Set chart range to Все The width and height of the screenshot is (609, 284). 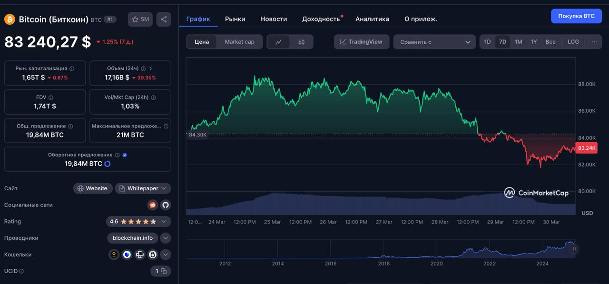point(550,42)
